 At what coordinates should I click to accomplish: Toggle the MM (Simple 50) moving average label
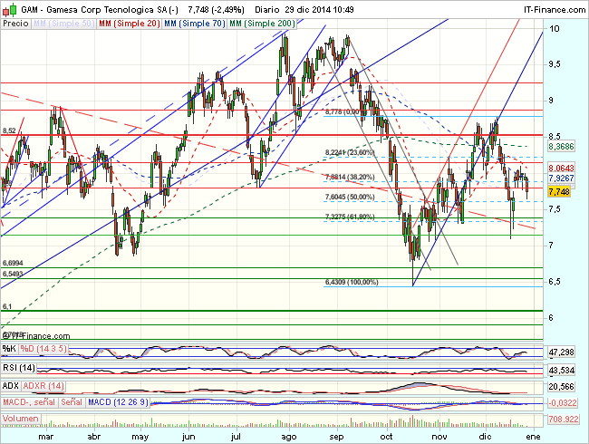coord(63,24)
